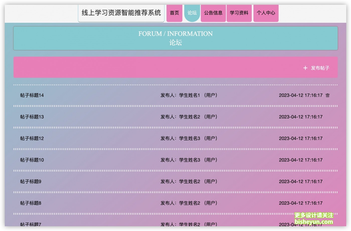Click publisher 学生姓名1 on the first post
Image resolution: width=351 pixels, height=231 pixels.
(x=189, y=95)
